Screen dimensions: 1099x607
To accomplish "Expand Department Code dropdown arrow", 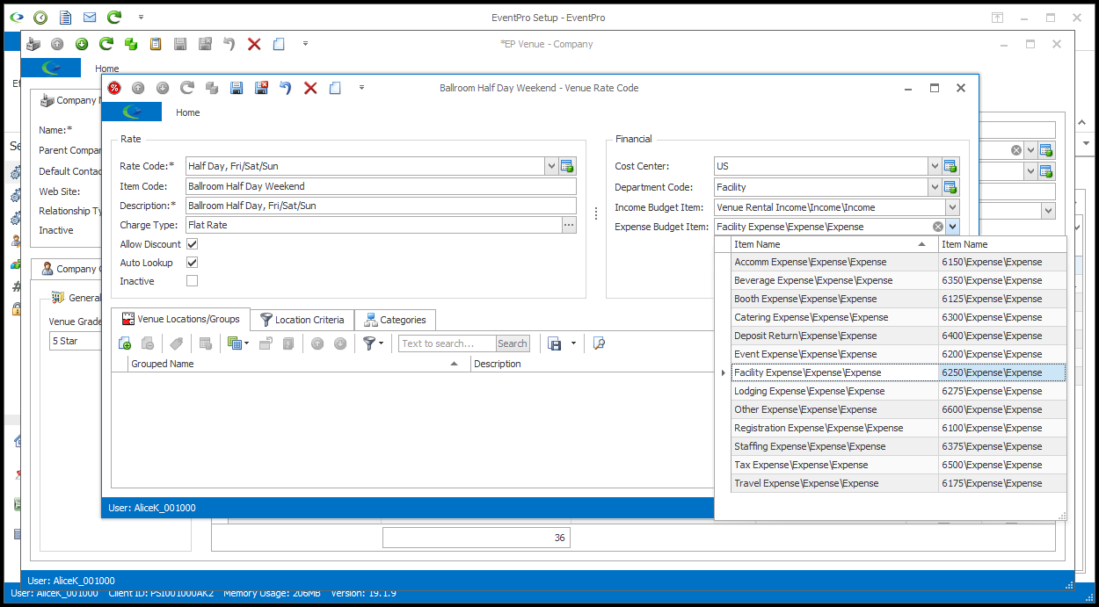I will 935,187.
